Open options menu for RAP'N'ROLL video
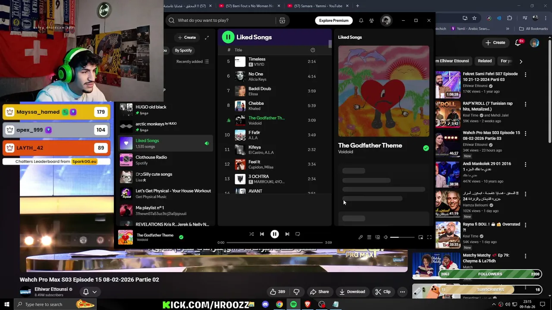 click(525, 104)
